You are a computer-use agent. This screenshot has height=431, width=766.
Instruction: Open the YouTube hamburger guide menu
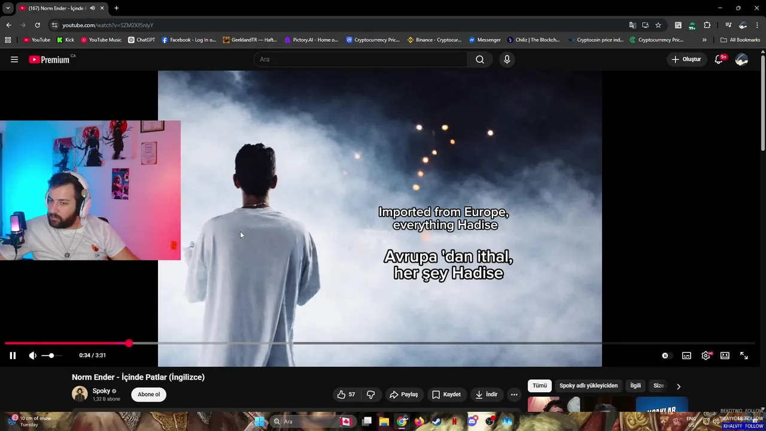click(14, 59)
